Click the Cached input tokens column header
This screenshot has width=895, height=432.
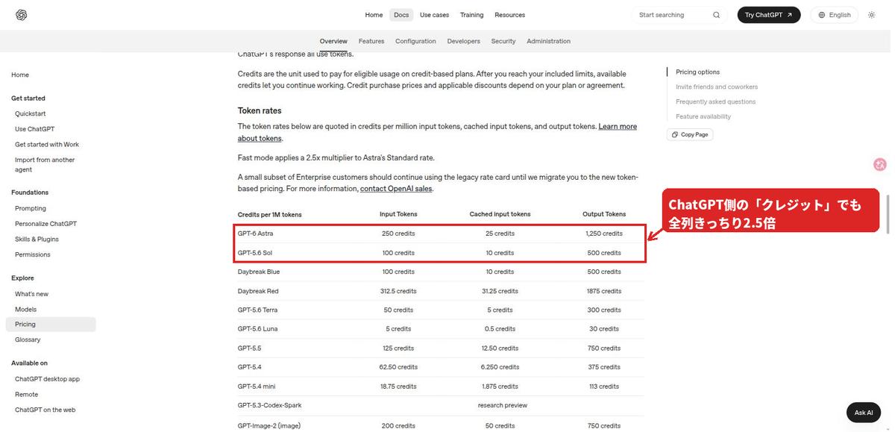click(x=500, y=214)
